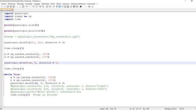The height and width of the screenshot is (110, 196).
Task: Open the Encodage menu
Action: pyautogui.click(x=29, y=4)
